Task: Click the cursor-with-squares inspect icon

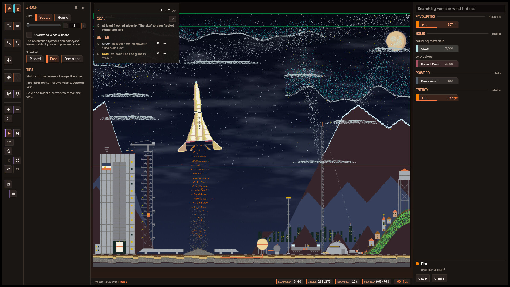Action: pos(9,94)
